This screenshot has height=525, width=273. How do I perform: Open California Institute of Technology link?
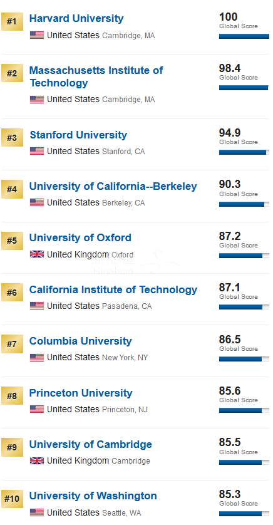tap(113, 289)
